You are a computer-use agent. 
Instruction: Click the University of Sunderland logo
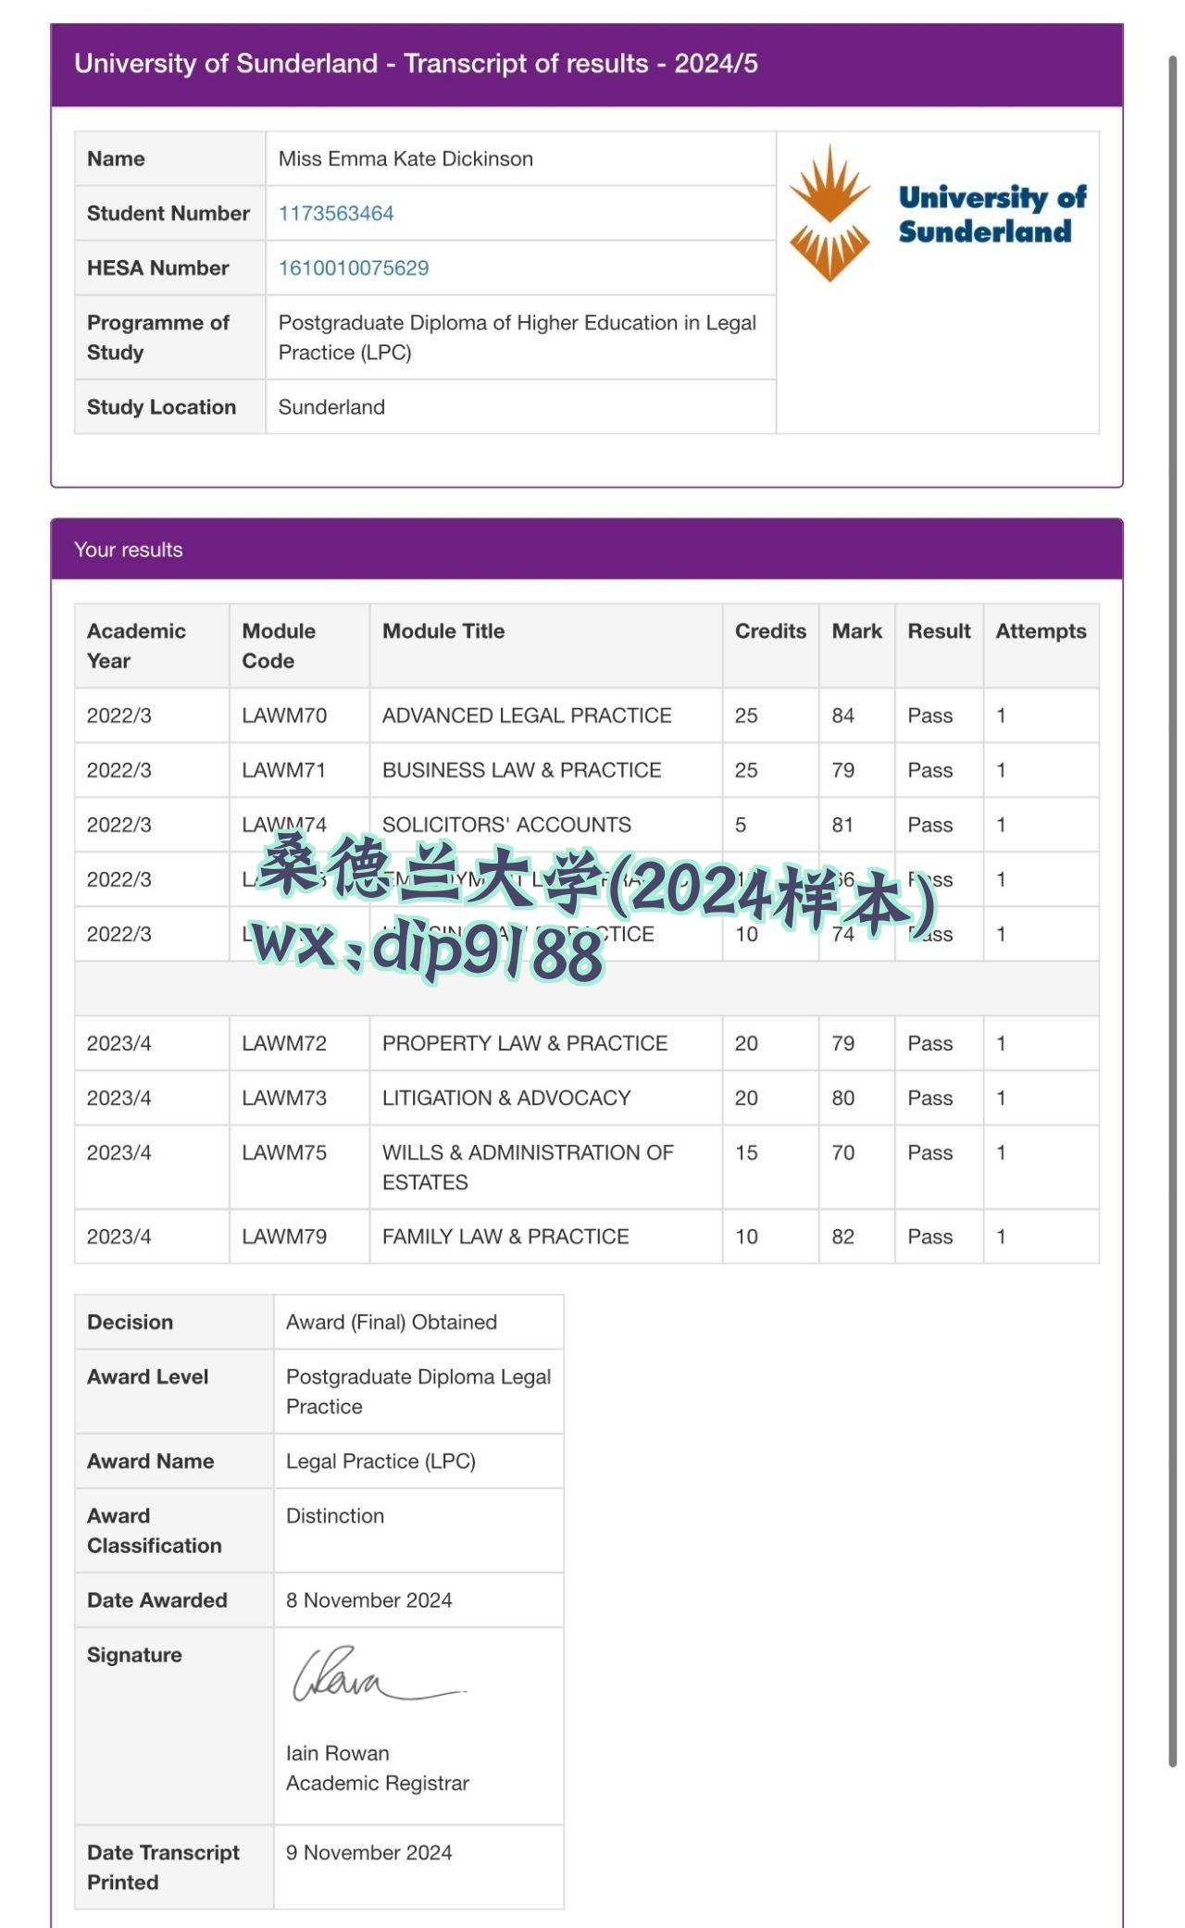click(x=938, y=214)
